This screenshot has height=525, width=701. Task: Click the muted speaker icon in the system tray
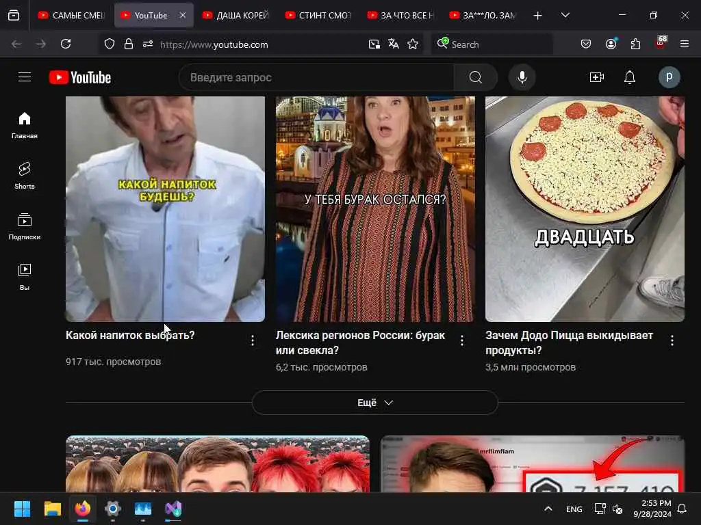click(x=617, y=509)
